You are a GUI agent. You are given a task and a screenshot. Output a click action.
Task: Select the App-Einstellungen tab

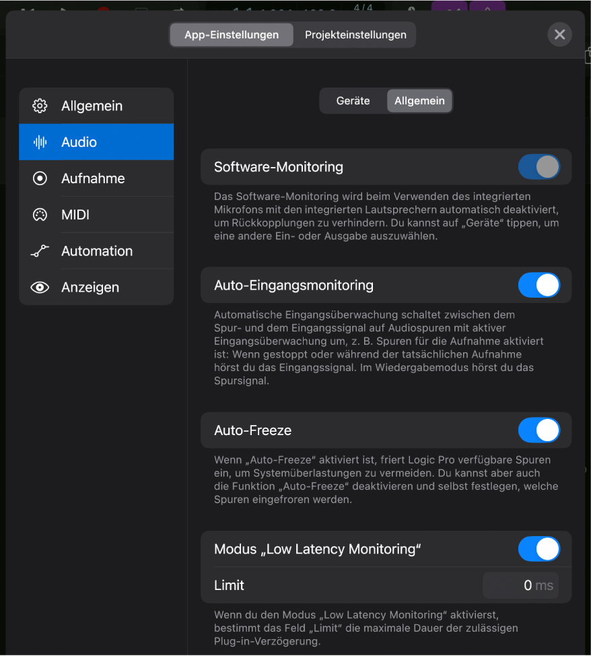click(231, 34)
